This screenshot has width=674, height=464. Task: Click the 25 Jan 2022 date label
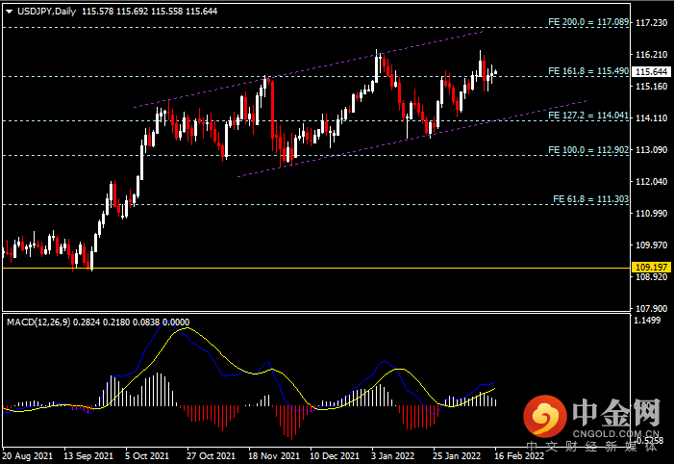click(x=457, y=456)
